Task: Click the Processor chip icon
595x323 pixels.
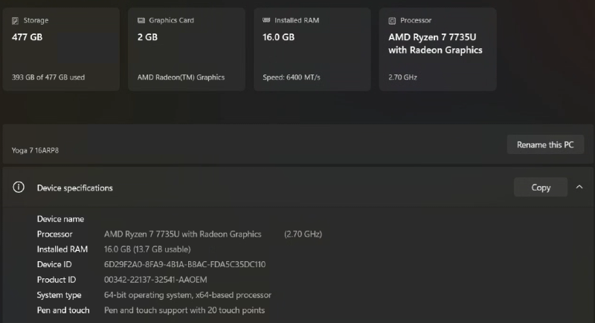Action: pos(392,21)
